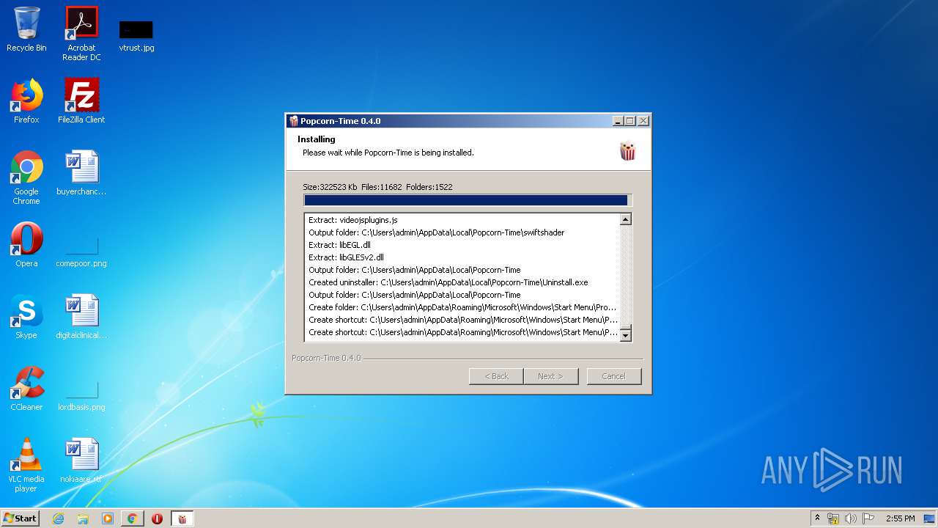Select the nokiaare.rtf document icon
938x528 pixels.
(x=81, y=461)
